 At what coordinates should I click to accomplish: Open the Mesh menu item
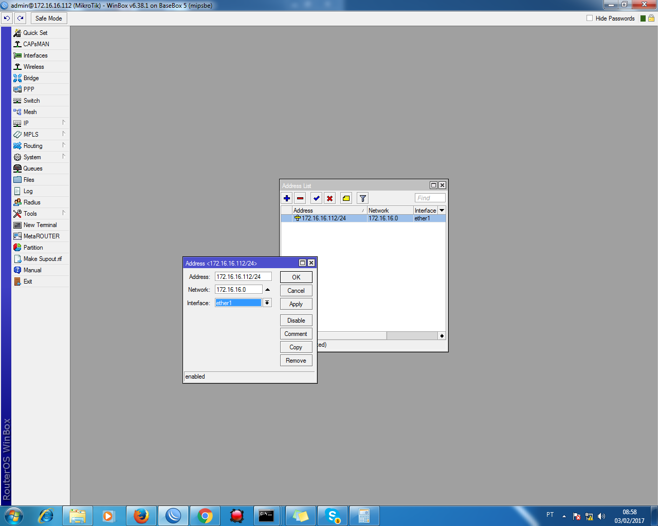[41, 112]
